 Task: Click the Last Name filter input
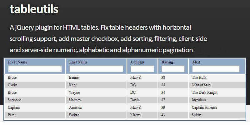click(96, 69)
